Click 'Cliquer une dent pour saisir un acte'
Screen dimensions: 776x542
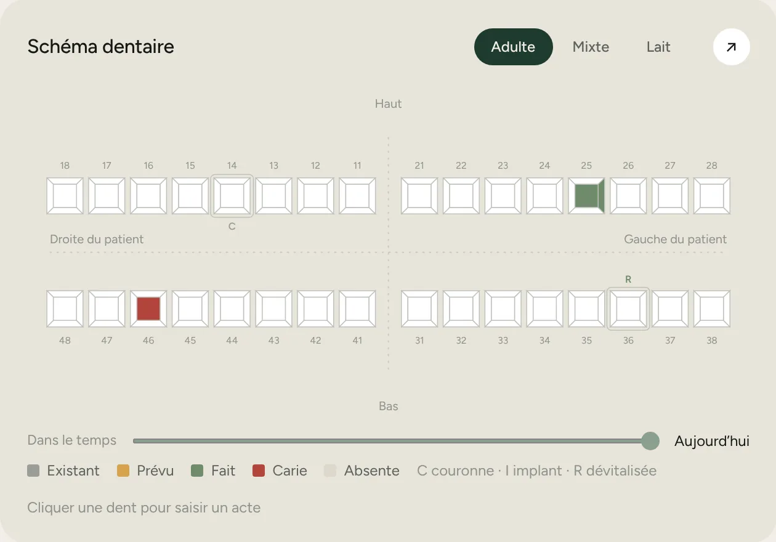point(144,508)
